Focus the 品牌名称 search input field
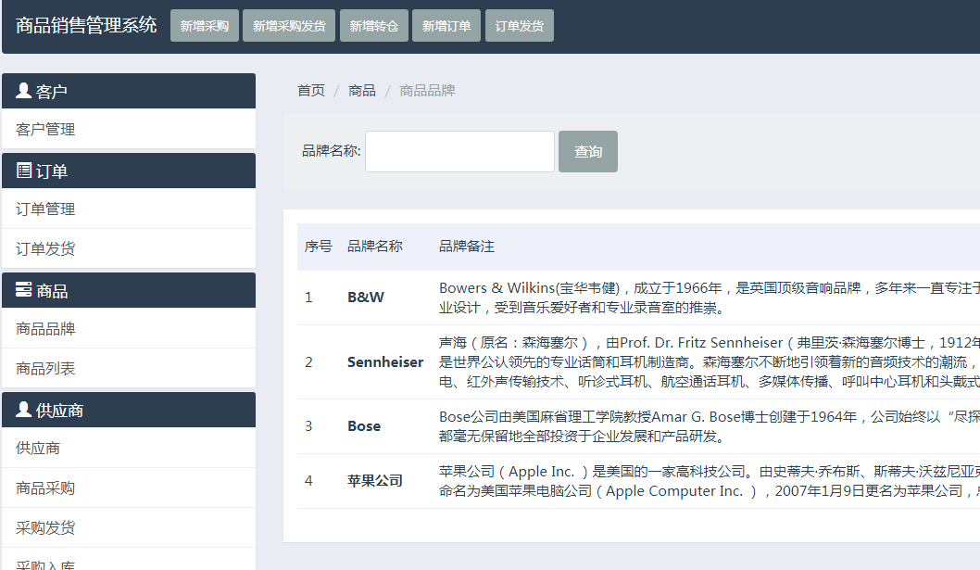The height and width of the screenshot is (570, 980). [x=459, y=152]
